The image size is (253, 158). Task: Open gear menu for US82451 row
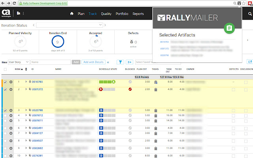click(11, 128)
